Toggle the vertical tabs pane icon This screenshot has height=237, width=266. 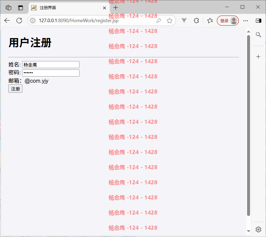coord(21,8)
